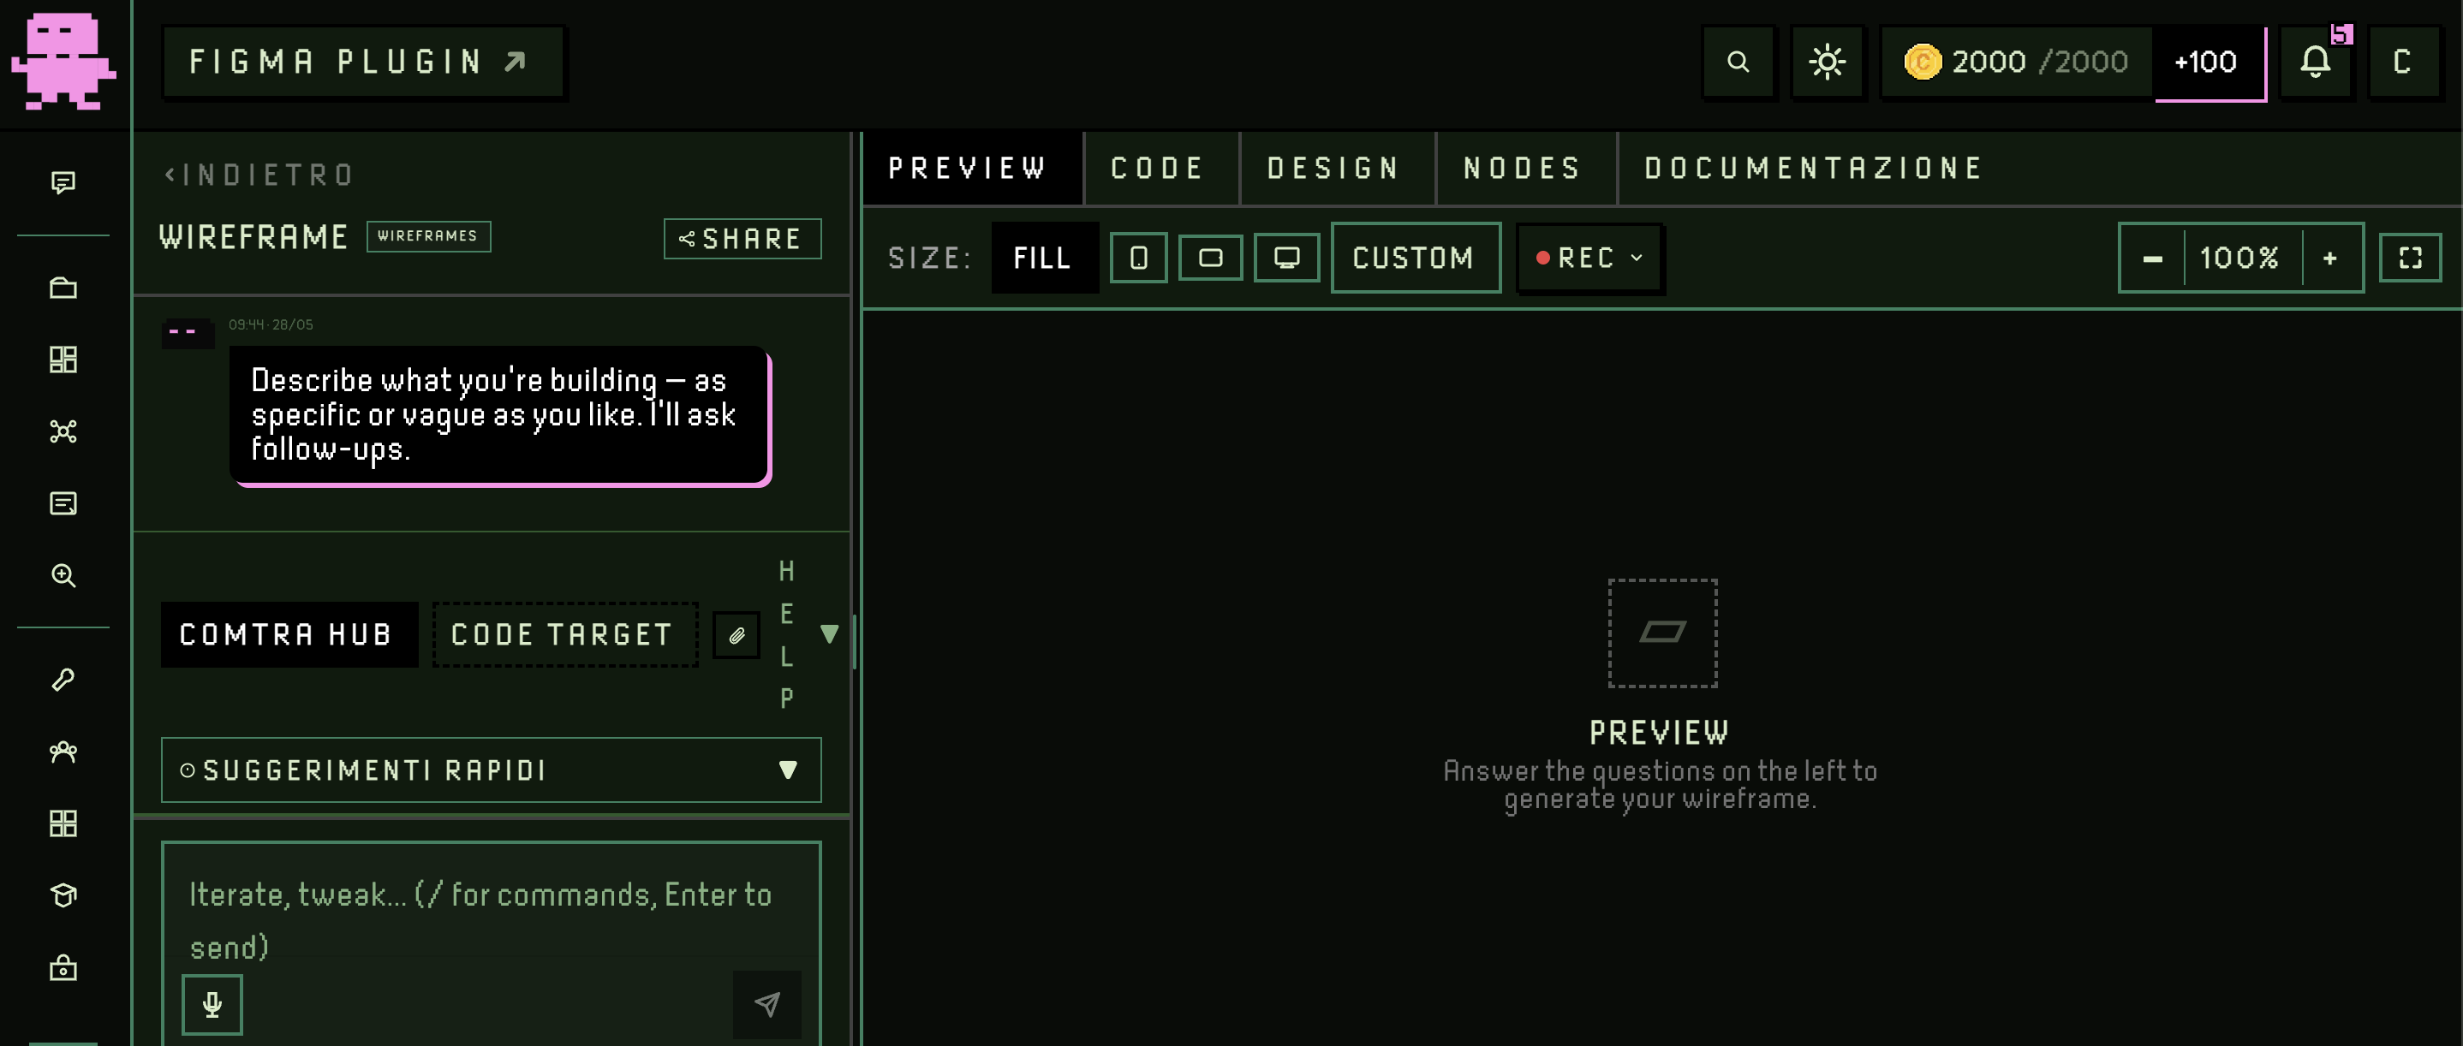Select the Code Target button
The width and height of the screenshot is (2463, 1046).
pos(564,634)
